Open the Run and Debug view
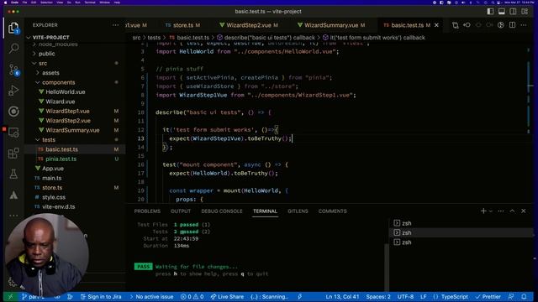538x302 pixels. (x=13, y=91)
